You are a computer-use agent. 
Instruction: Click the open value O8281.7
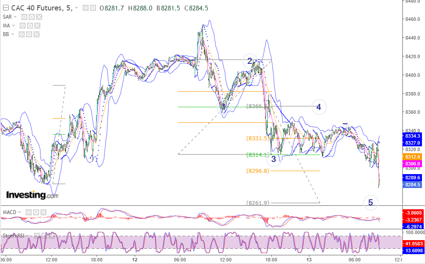pyautogui.click(x=112, y=8)
